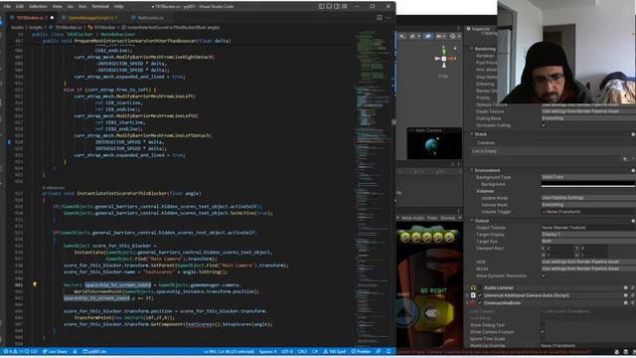Switch to the GameManagerScript.cs tab
Image resolution: width=636 pixels, height=358 pixels.
pyautogui.click(x=92, y=18)
